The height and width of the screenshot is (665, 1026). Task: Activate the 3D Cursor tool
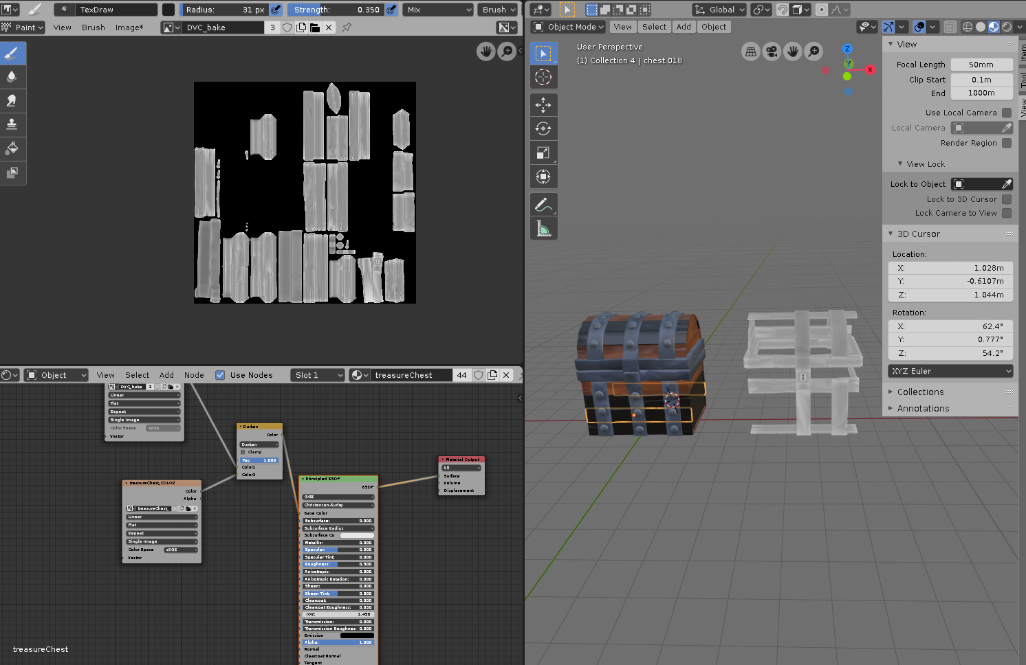[543, 78]
